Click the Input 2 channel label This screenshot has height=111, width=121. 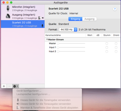tap(52, 51)
